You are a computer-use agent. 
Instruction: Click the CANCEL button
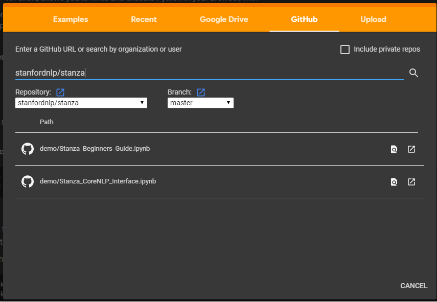coord(414,286)
